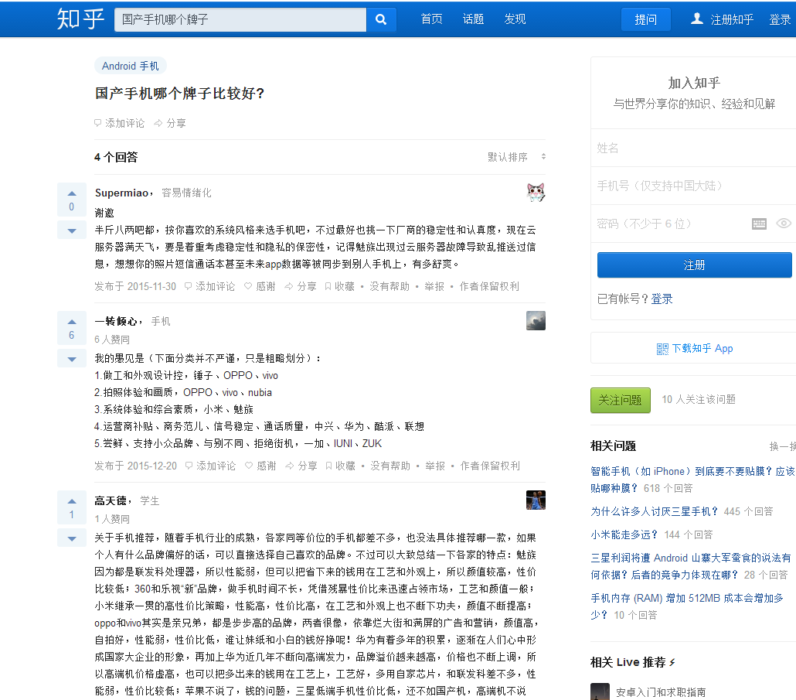Click the 下载知乎 App link
The height and width of the screenshot is (700, 796).
[702, 349]
